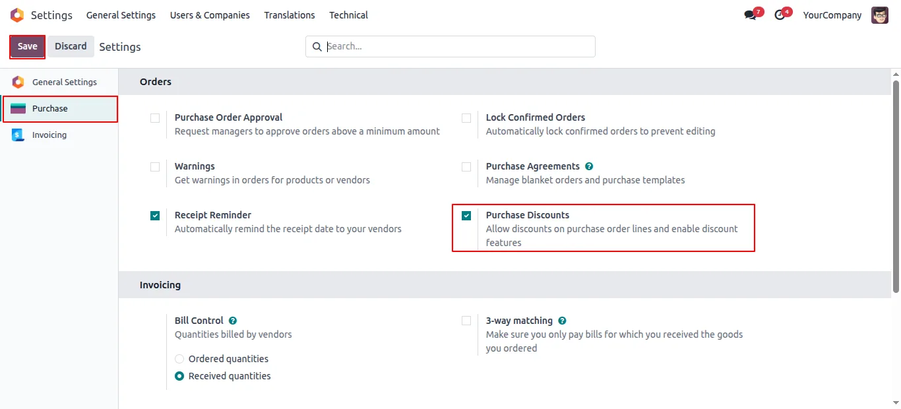Viewport: 901px width, 409px height.
Task: Click 'Manage blanket orders and purchase templates' text
Action: pyautogui.click(x=586, y=180)
